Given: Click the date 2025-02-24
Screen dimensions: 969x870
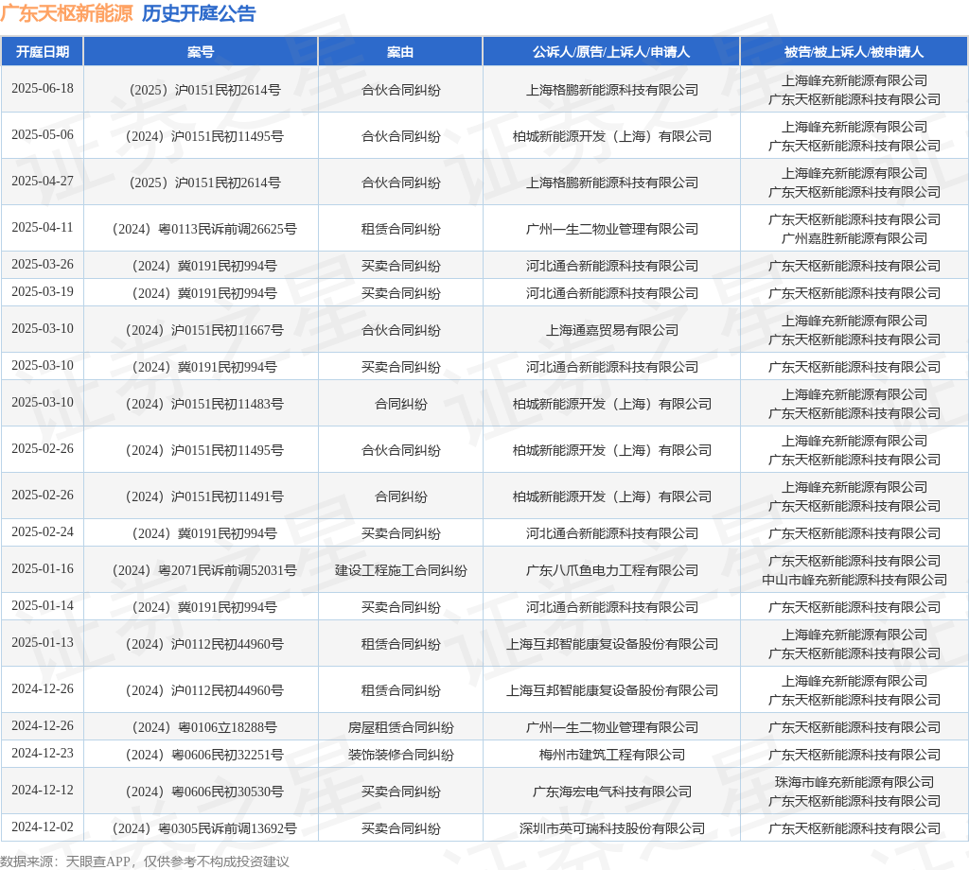Looking at the screenshot, I should 43,531.
